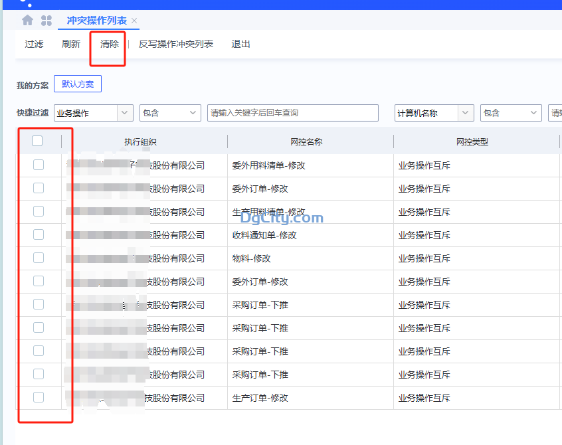Open the 计算机名称 field dropdown
Viewport: 562px width, 445px height.
point(434,113)
